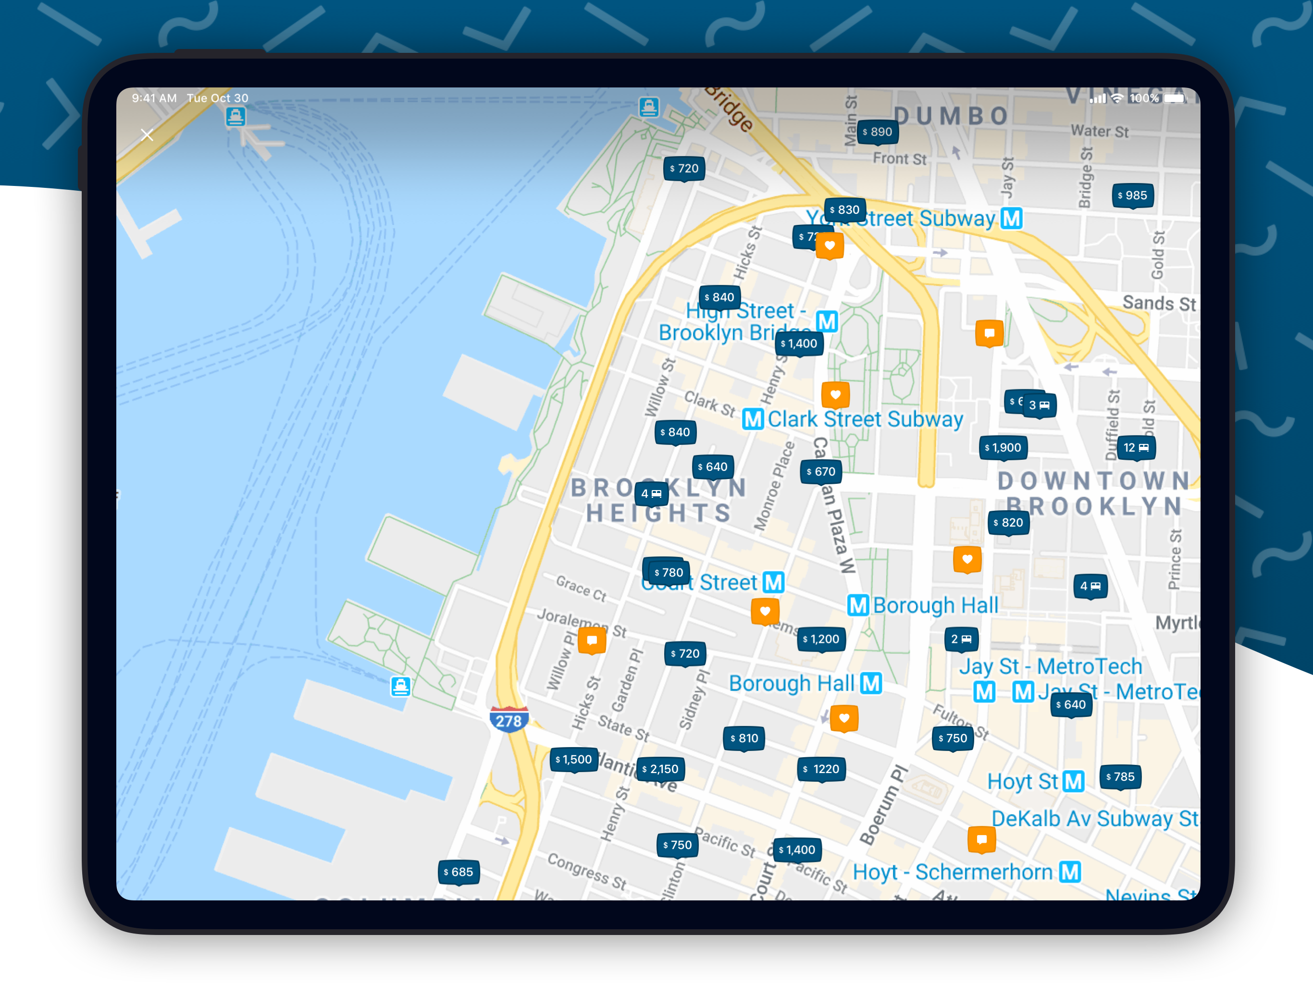
Task: Tap the Hoyt St subway M icon
Action: (1073, 782)
